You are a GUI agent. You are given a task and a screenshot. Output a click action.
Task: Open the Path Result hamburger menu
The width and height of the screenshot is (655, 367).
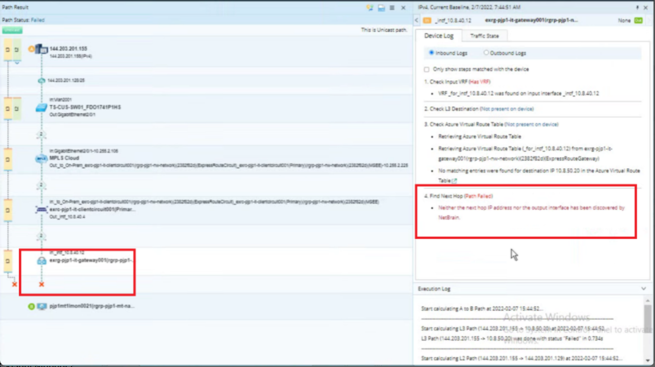click(392, 7)
